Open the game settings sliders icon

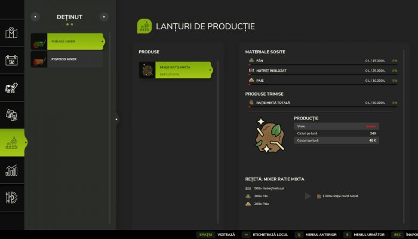[x=11, y=197]
